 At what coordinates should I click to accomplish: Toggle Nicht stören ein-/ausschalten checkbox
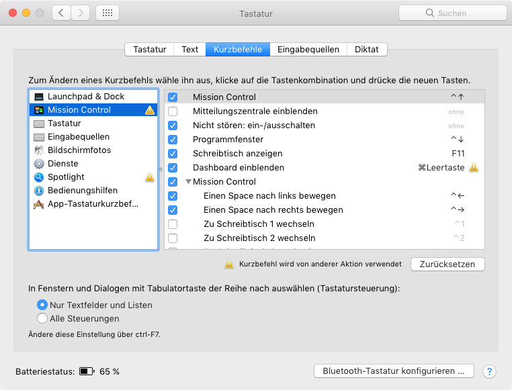click(173, 126)
